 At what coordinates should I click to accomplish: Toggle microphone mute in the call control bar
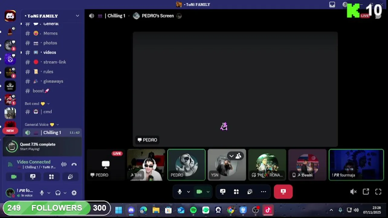click(180, 192)
